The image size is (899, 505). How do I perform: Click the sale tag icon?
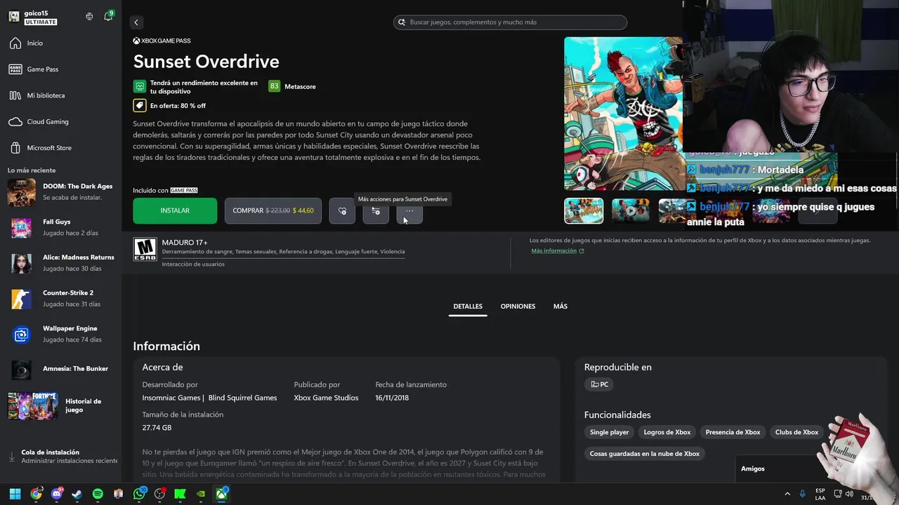(x=139, y=106)
